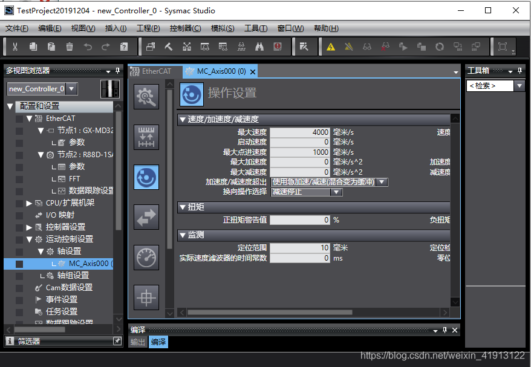This screenshot has height=367, width=531.
Task: Click the circular sync arrows toolbar icon
Action: (x=440, y=47)
